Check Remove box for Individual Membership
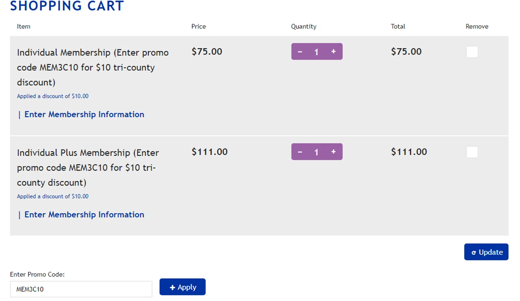The height and width of the screenshot is (301, 520). coord(472,52)
